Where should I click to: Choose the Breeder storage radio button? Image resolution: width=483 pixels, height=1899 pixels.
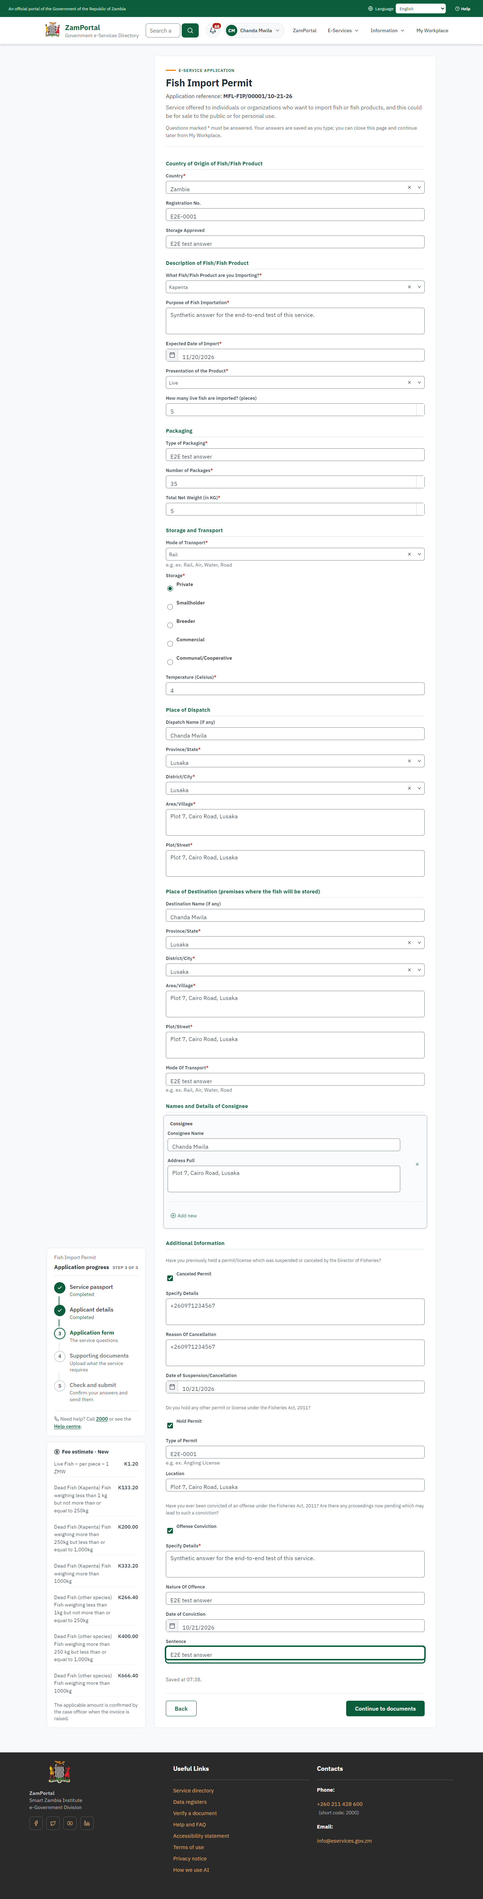(x=170, y=625)
